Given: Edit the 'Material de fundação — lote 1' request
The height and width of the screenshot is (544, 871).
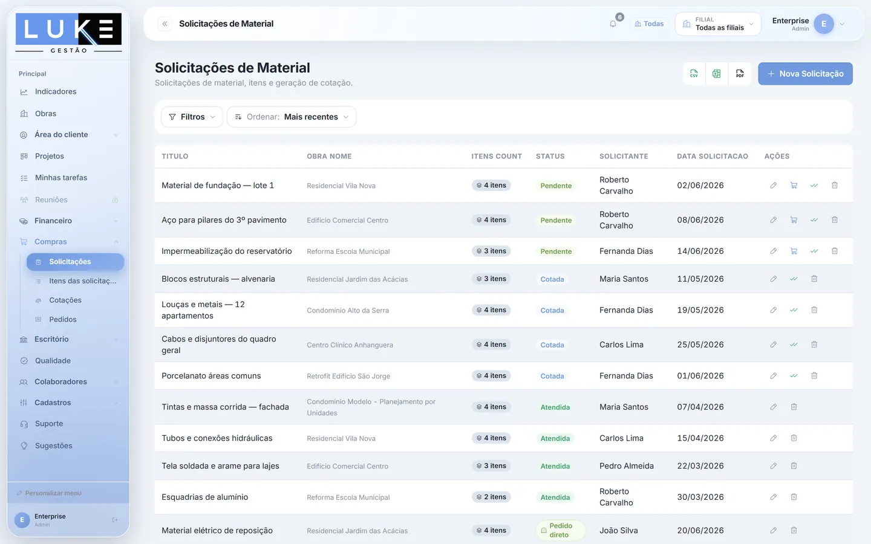Looking at the screenshot, I should coord(773,186).
